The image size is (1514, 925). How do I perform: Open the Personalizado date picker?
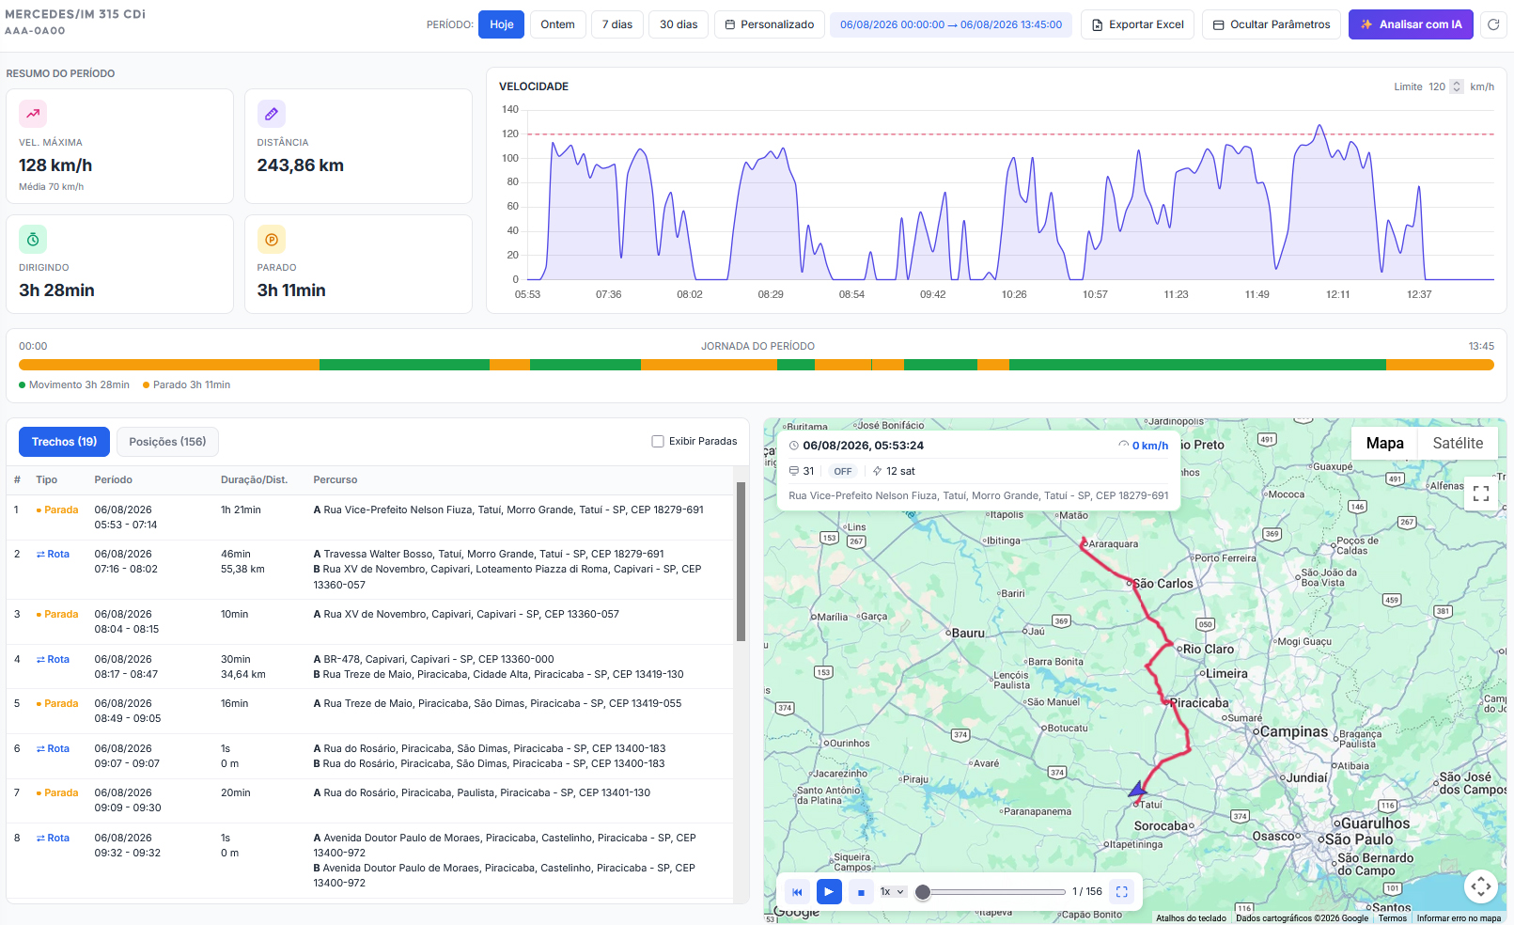click(770, 24)
